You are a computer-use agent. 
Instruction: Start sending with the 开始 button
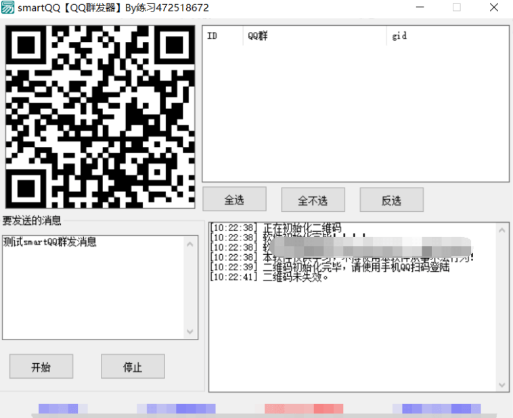coord(41,367)
